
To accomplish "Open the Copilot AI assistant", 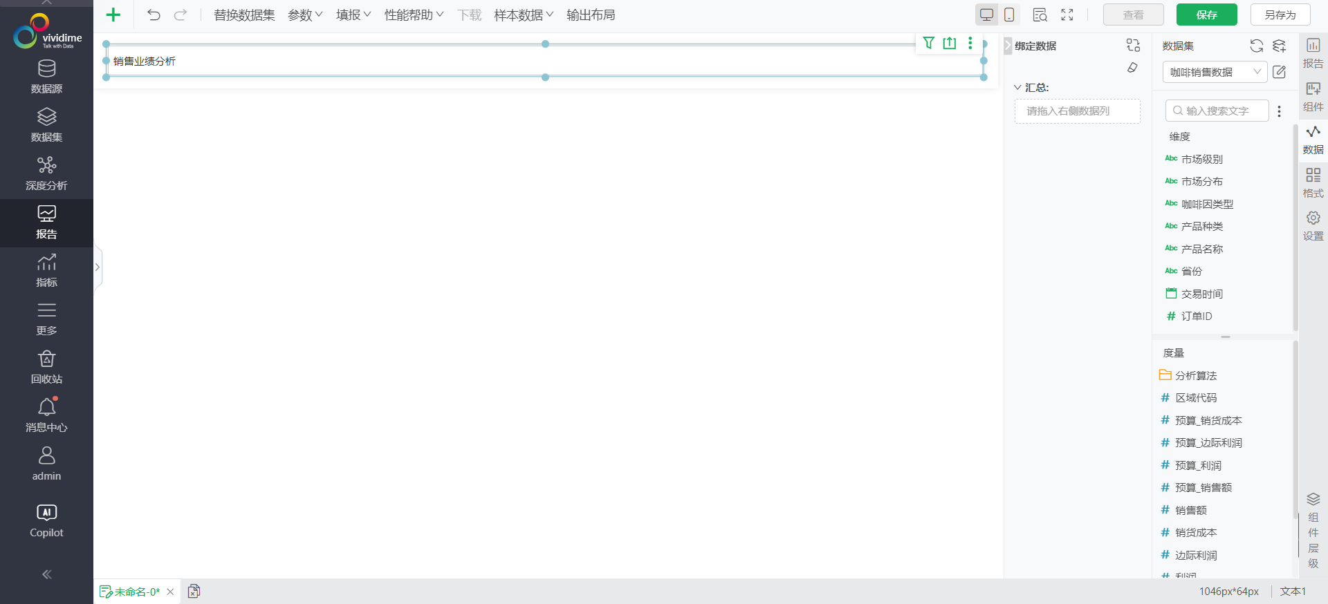I will [46, 521].
